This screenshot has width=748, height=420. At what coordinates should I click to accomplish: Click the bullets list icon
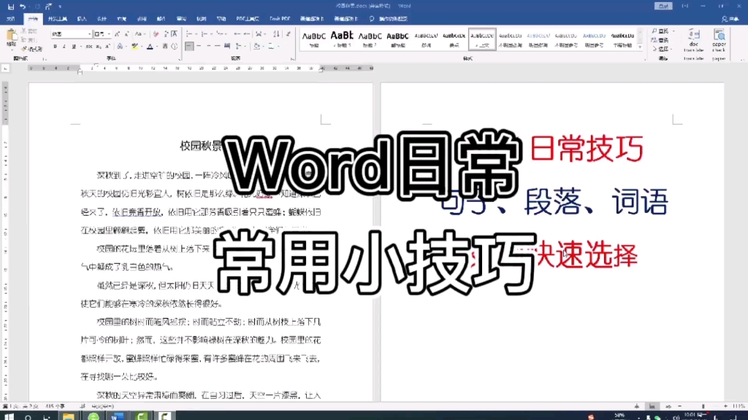[187, 34]
